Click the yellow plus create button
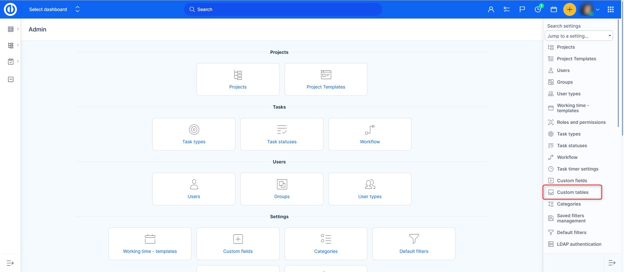The height and width of the screenshot is (272, 624). (x=569, y=9)
